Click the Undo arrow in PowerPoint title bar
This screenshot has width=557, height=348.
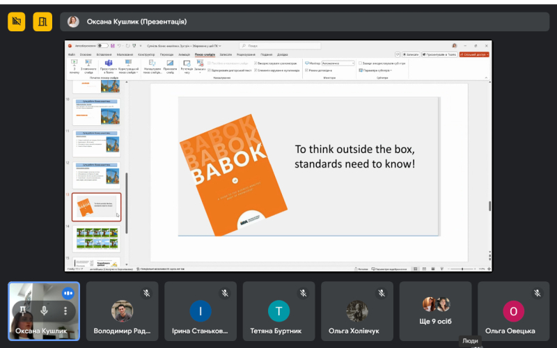[x=119, y=46]
